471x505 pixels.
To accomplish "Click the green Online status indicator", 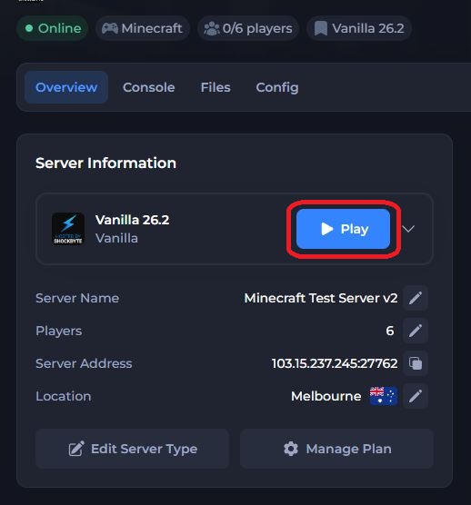I will coord(53,28).
